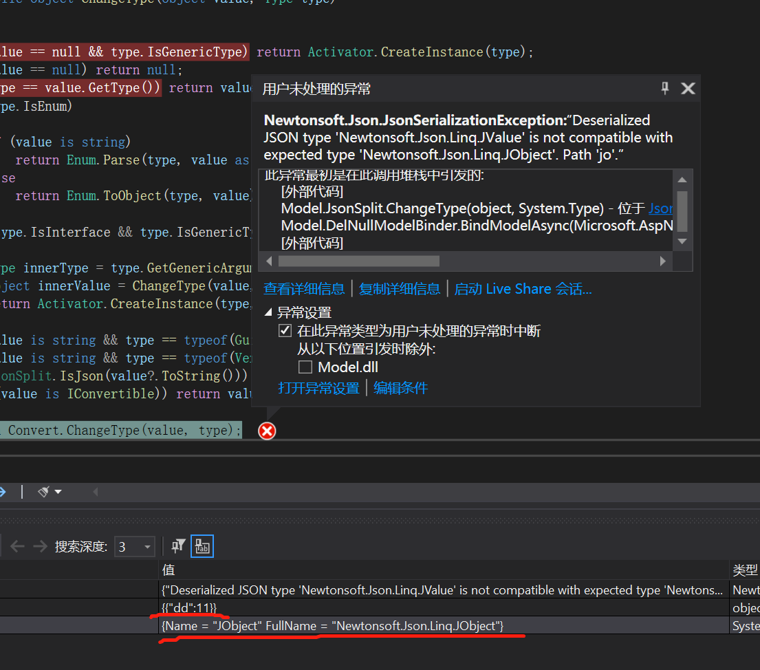Select the JObject FullName value row
Viewport: 760px width, 670px height.
click(442, 625)
